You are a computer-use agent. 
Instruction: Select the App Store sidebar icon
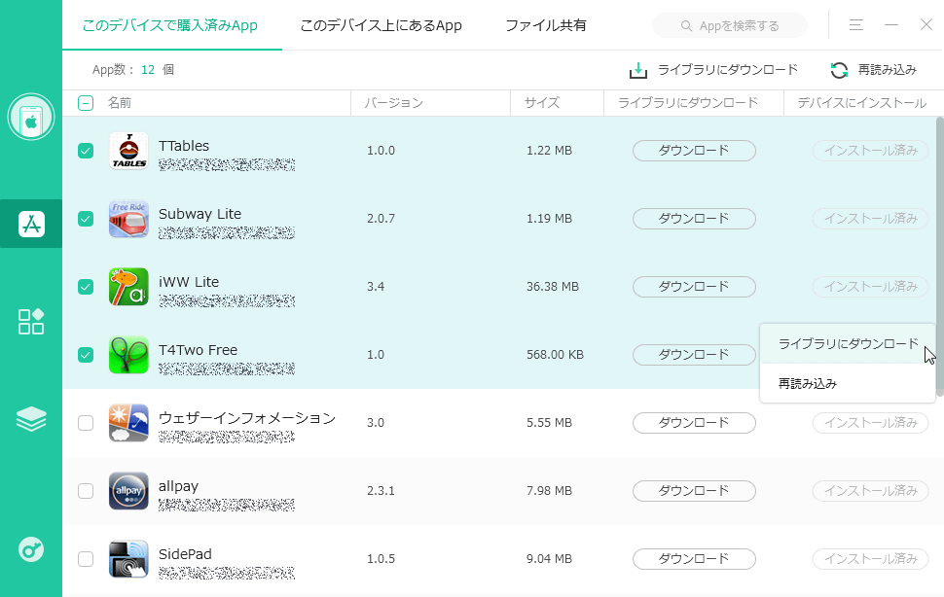click(x=31, y=225)
